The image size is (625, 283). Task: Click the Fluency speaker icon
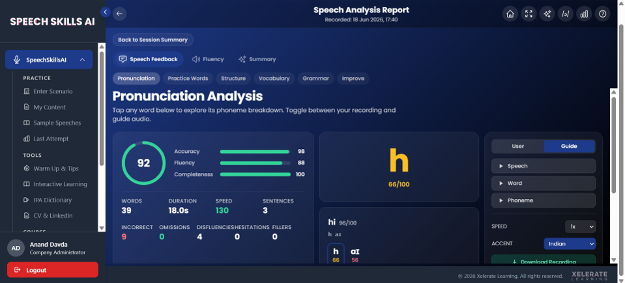point(196,59)
